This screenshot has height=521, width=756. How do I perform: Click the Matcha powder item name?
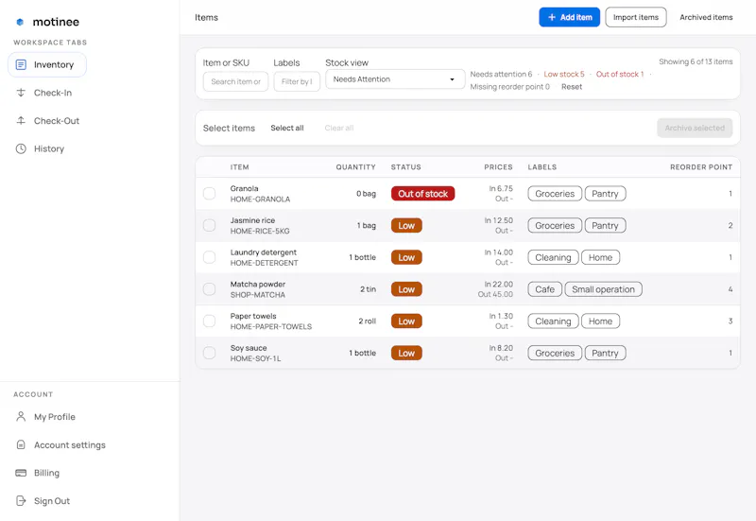258,284
